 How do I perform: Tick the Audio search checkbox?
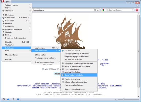51,69
